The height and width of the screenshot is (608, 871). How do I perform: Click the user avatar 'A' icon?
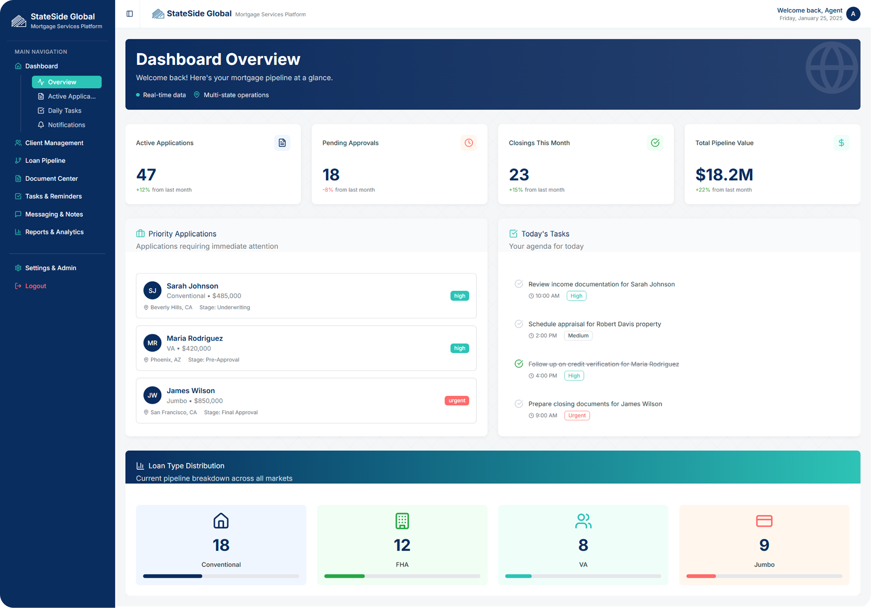tap(853, 14)
